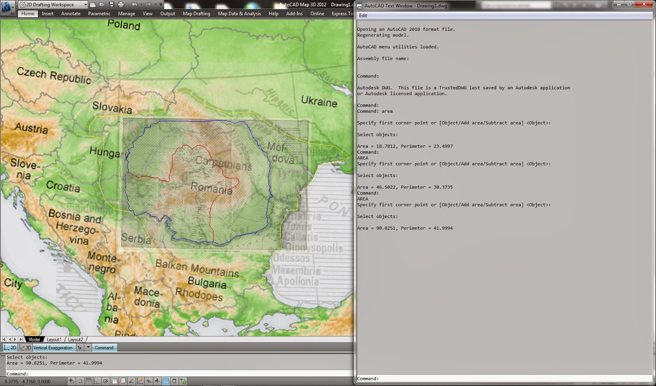Click the 1x vertical exaggeration value
656x386 pixels.
80,347
